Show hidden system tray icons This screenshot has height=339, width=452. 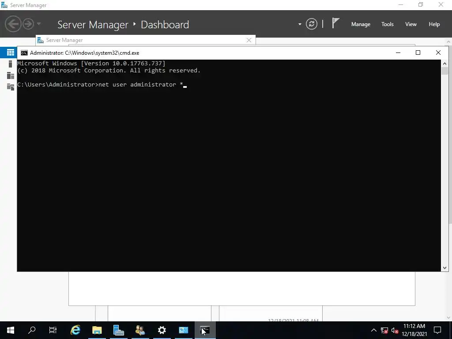[x=373, y=330]
